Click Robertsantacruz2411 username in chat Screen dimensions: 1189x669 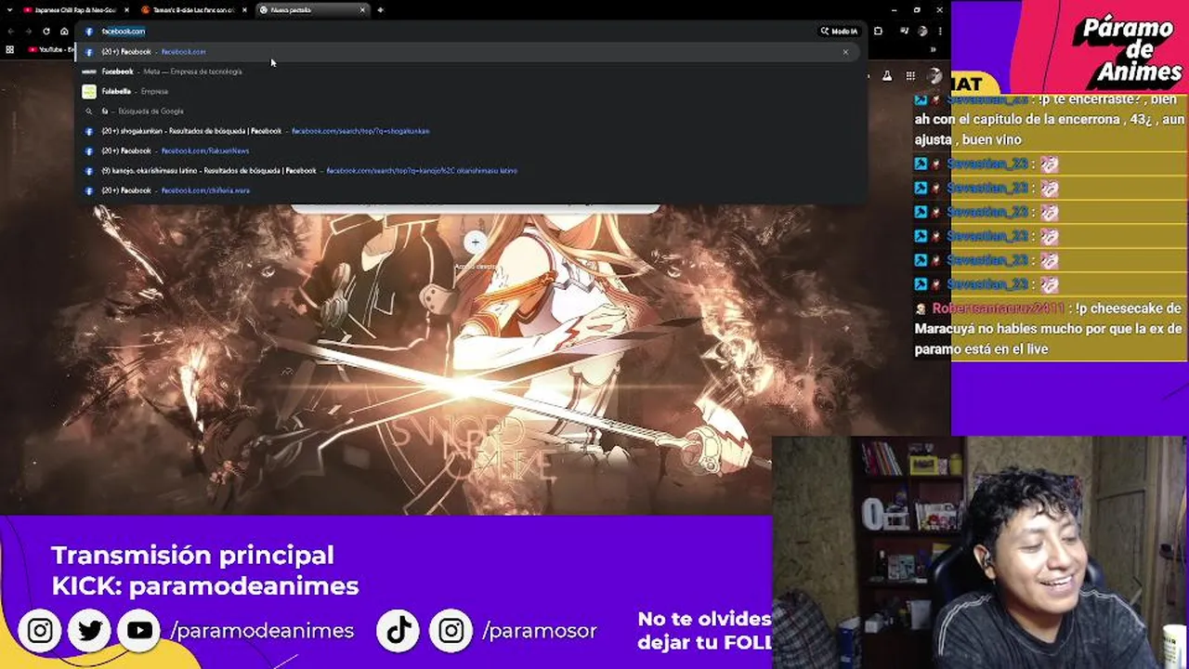tap(999, 308)
